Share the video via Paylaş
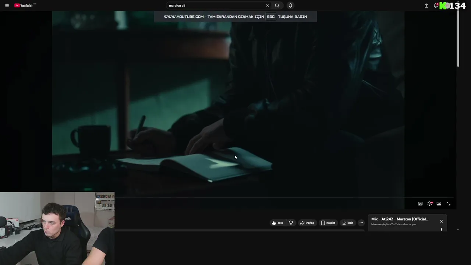Image resolution: width=471 pixels, height=265 pixels. pos(307,223)
